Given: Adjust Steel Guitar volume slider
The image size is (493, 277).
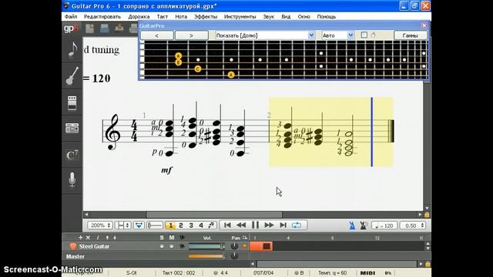Looking at the screenshot, I should tap(206, 247).
